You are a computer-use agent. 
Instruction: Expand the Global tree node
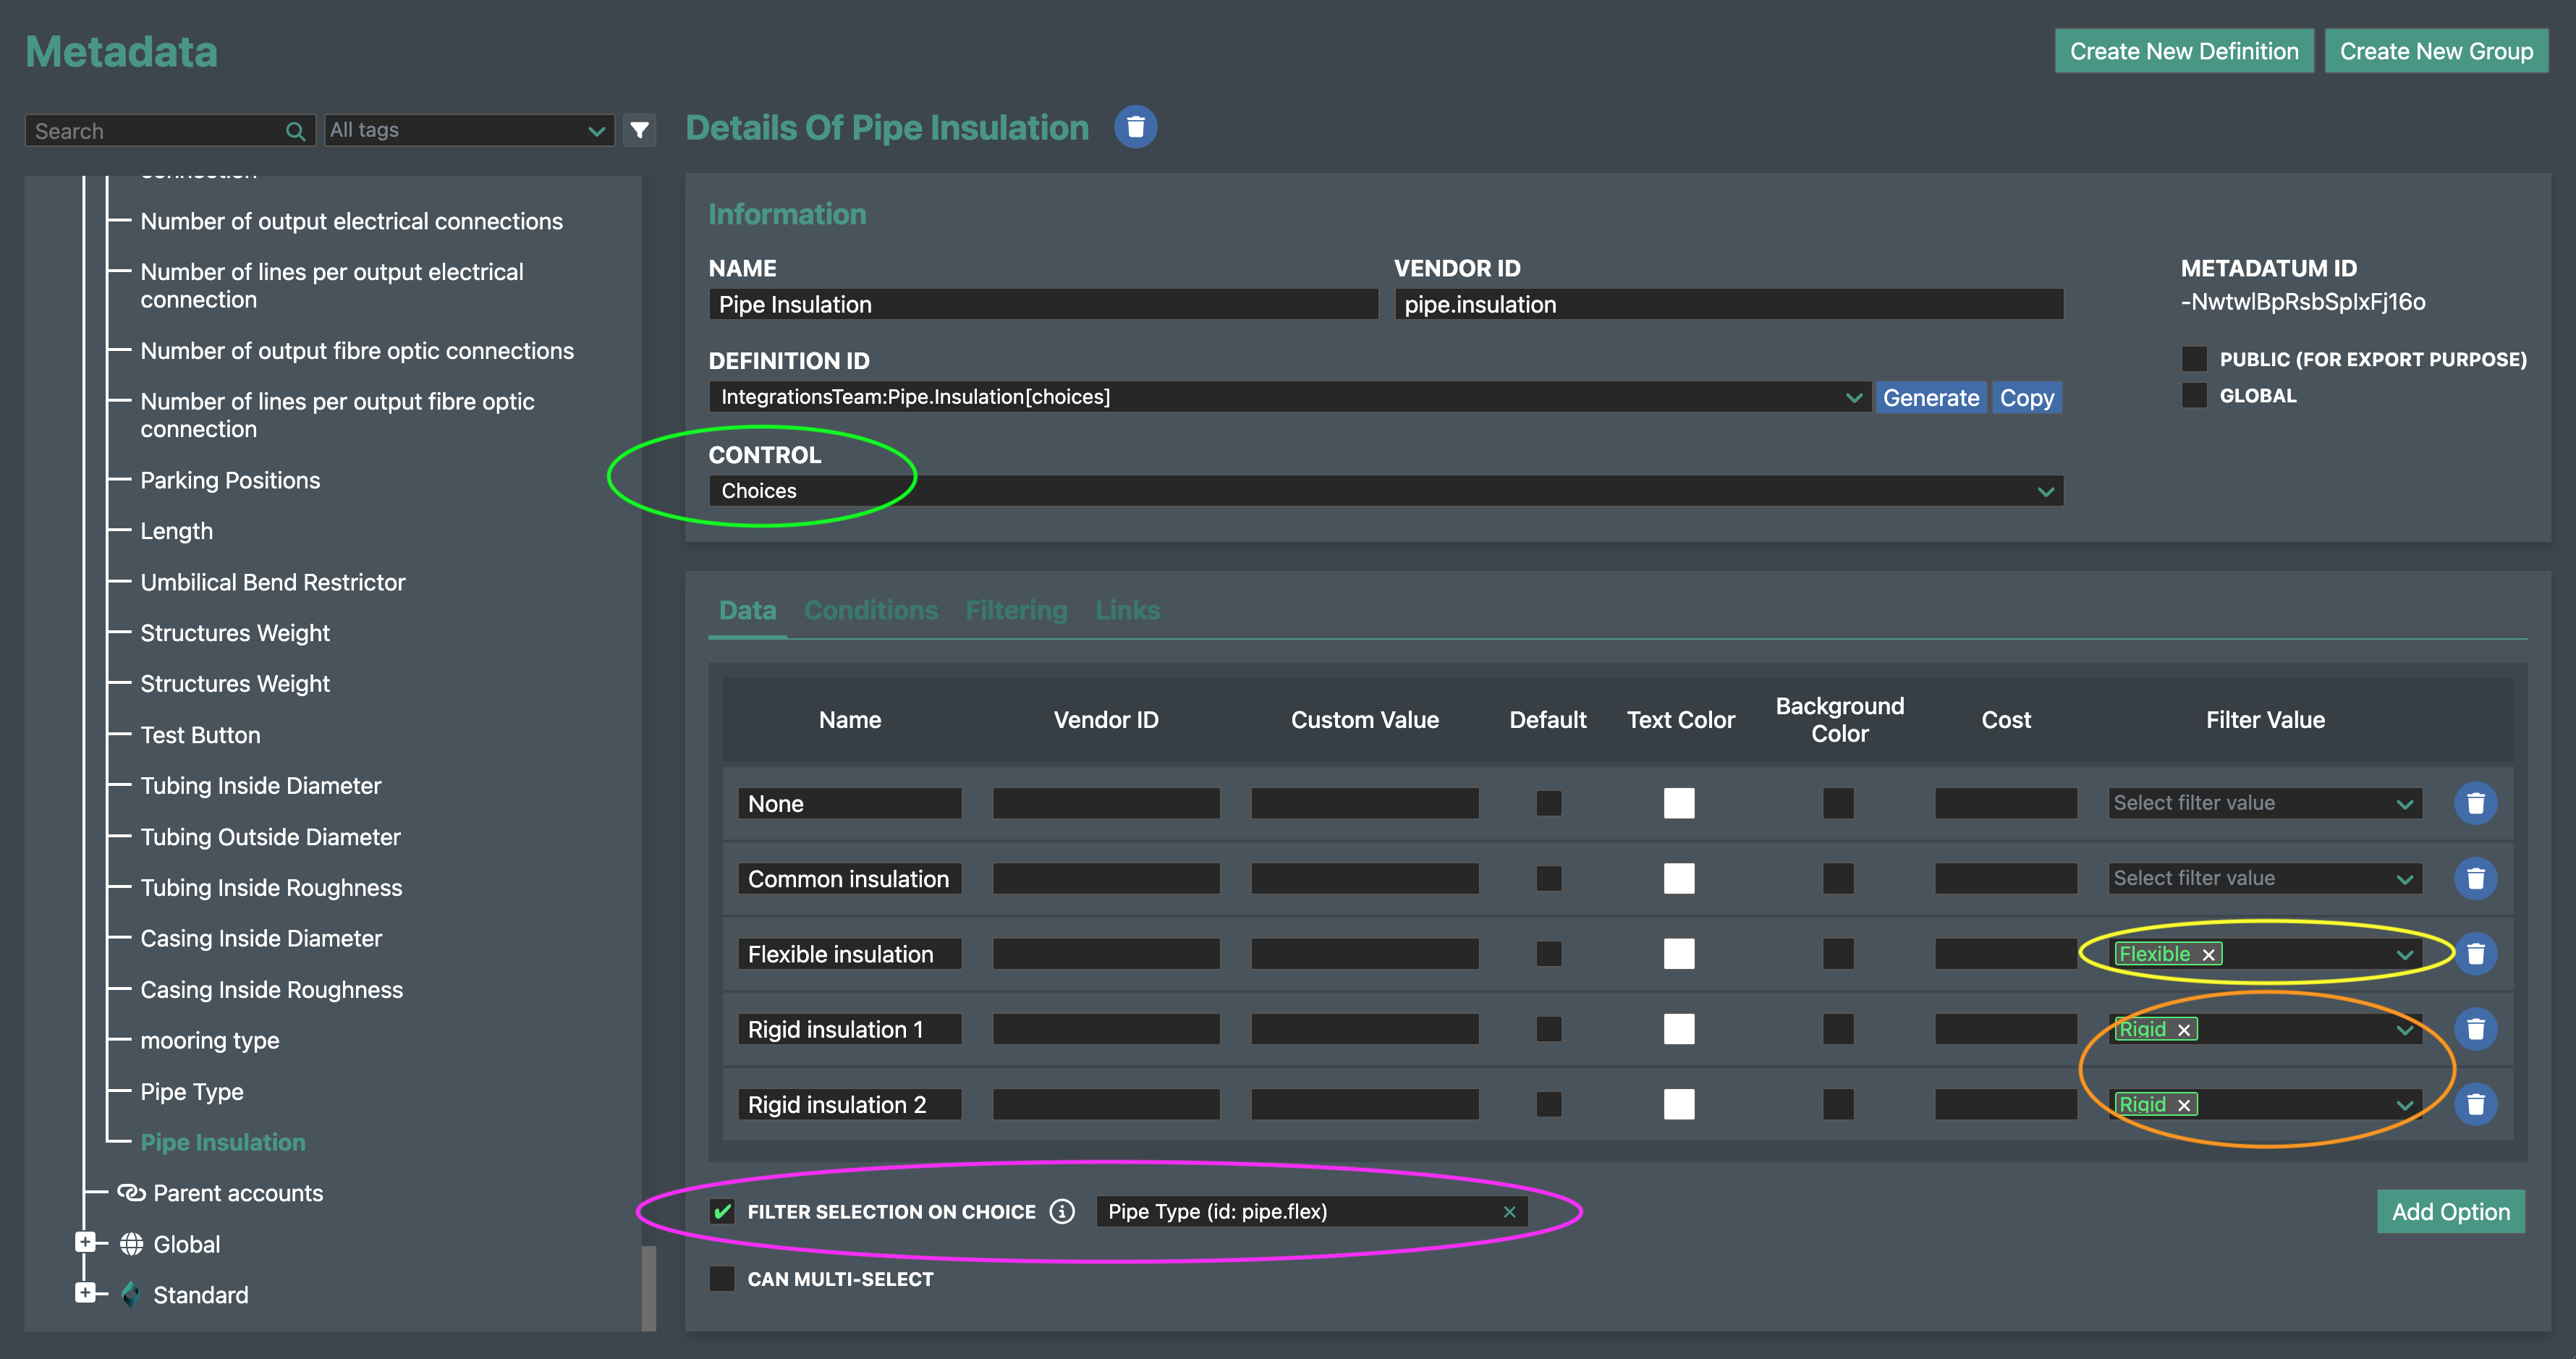[x=86, y=1242]
